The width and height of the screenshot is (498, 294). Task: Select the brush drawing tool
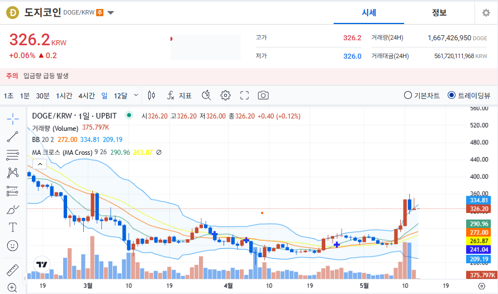(13, 210)
